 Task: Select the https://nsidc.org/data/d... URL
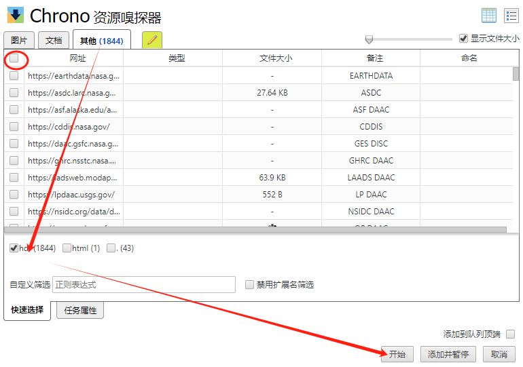[74, 212]
